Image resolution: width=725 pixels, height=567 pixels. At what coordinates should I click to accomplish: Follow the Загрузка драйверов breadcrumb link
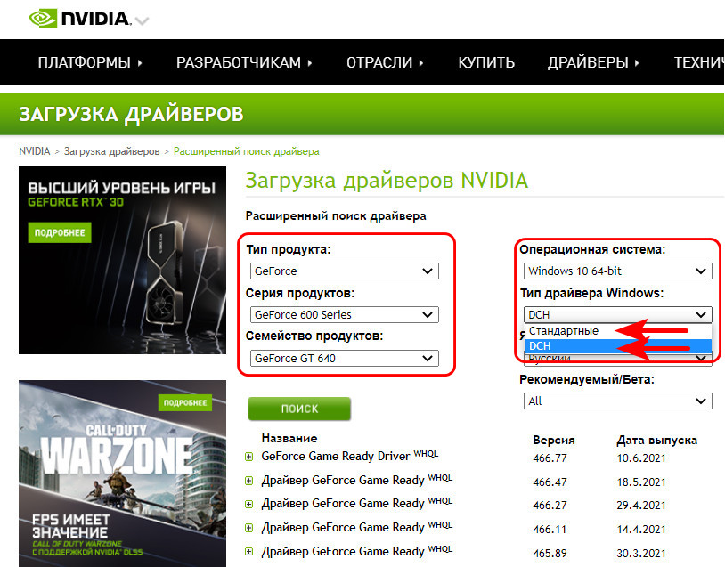coord(111,151)
